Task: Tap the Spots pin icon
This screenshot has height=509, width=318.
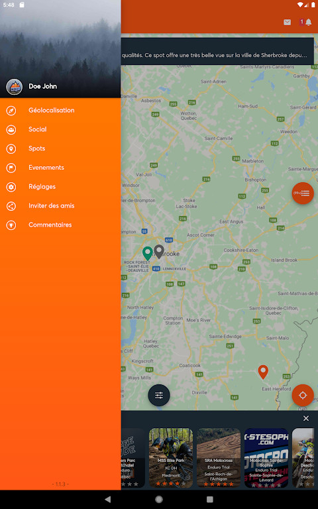Action: tap(11, 148)
